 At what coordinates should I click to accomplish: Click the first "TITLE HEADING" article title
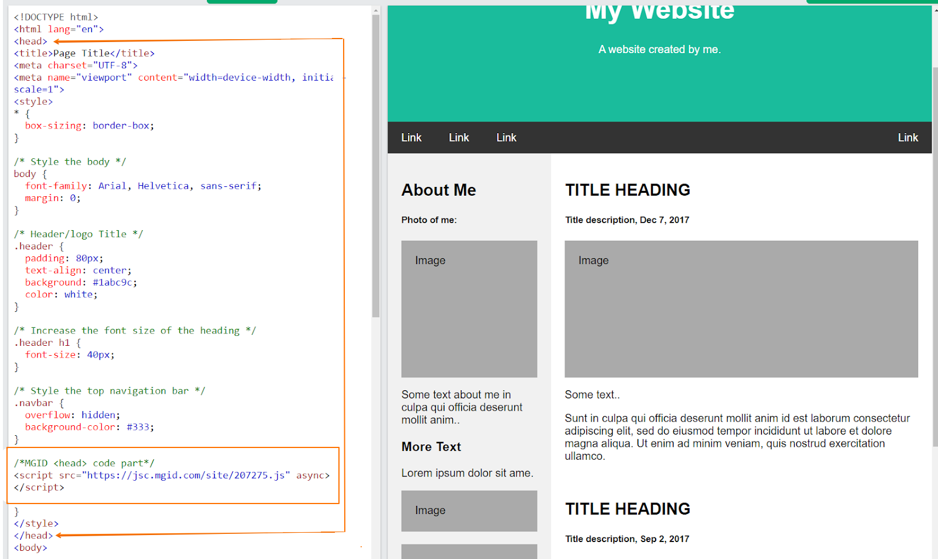(627, 190)
